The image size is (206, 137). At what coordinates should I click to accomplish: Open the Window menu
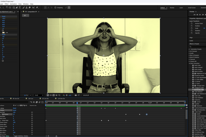tap(26, 4)
